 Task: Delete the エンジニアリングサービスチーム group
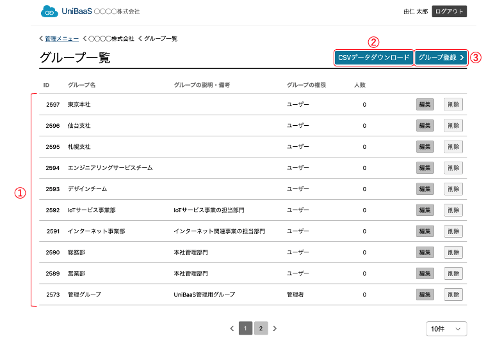pyautogui.click(x=453, y=168)
